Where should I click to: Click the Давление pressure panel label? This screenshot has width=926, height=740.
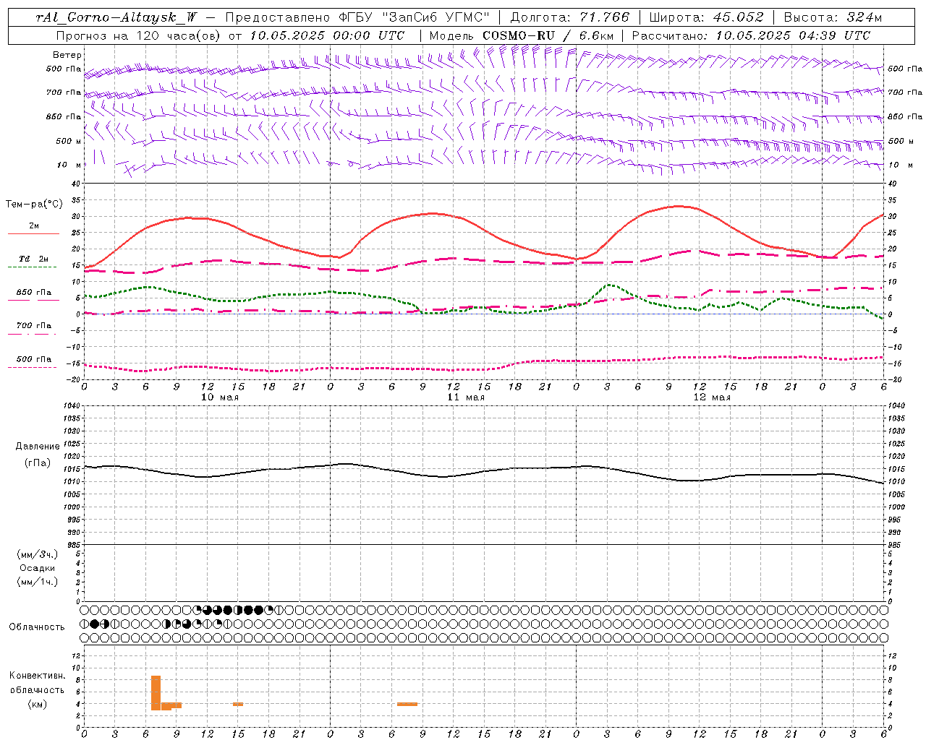pos(38,447)
